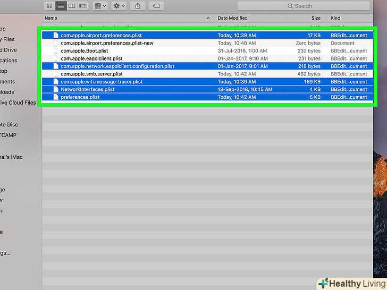Select NetworkInterfaces.plist in file list

pyautogui.click(x=87, y=90)
